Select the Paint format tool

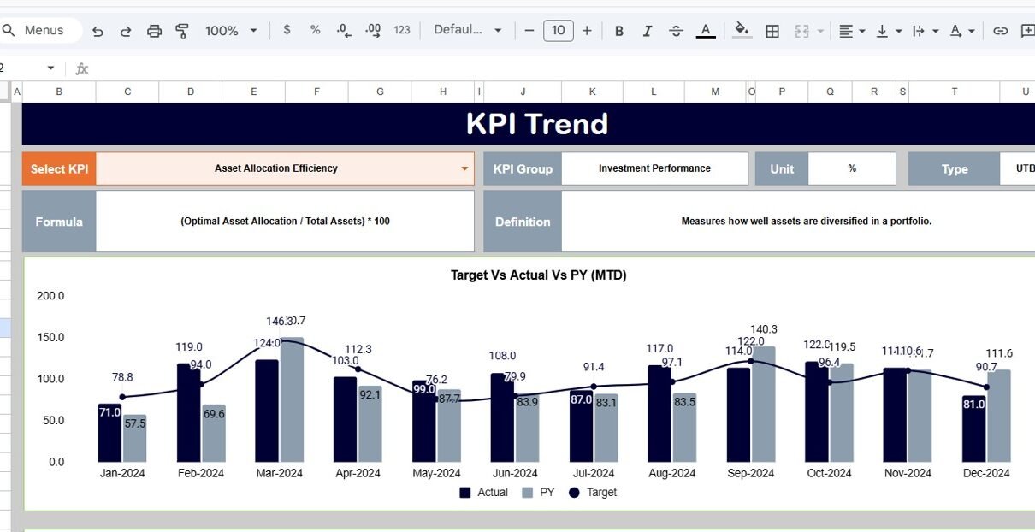pos(182,31)
